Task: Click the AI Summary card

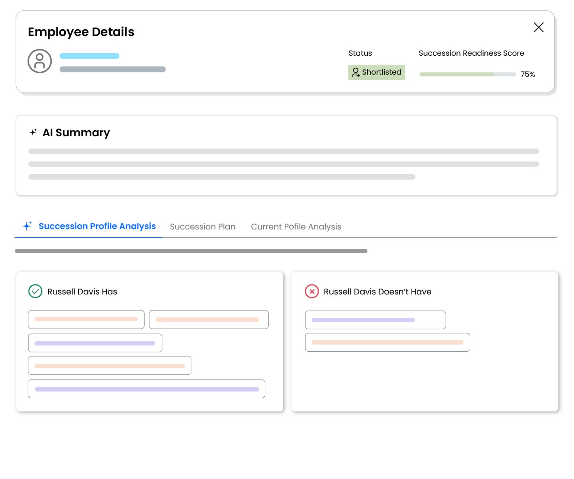Action: [x=286, y=156]
